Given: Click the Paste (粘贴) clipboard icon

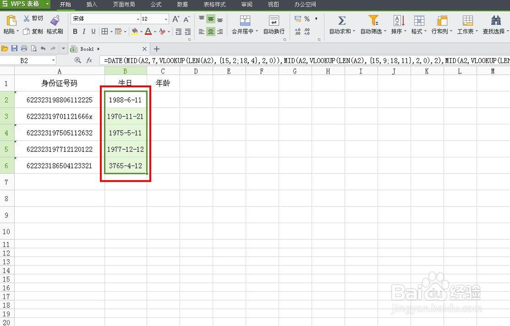Looking at the screenshot, I should (x=11, y=20).
